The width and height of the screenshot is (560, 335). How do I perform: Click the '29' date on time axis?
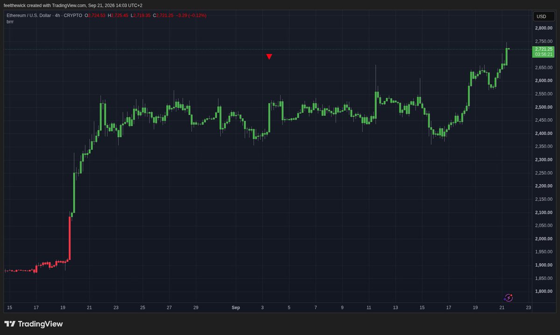(196, 307)
